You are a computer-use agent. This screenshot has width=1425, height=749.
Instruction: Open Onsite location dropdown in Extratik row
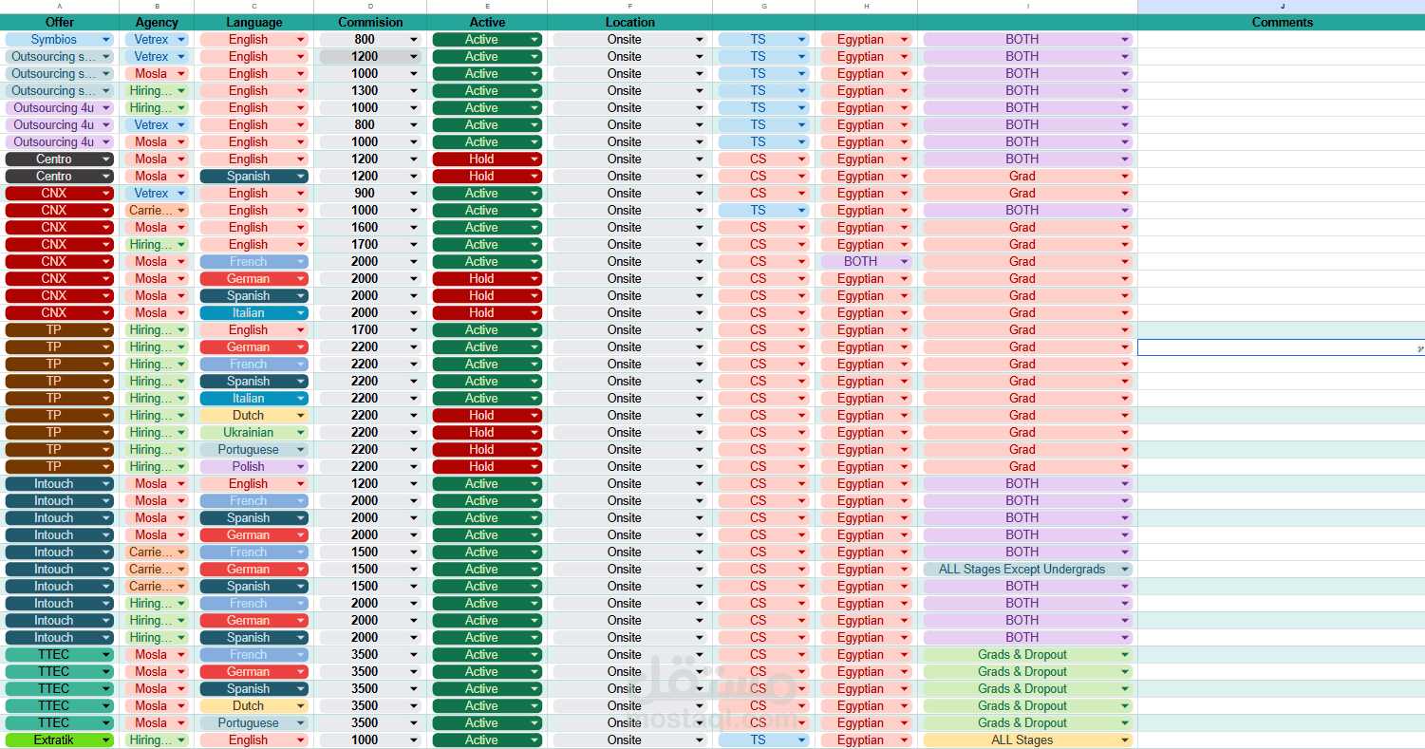point(629,740)
